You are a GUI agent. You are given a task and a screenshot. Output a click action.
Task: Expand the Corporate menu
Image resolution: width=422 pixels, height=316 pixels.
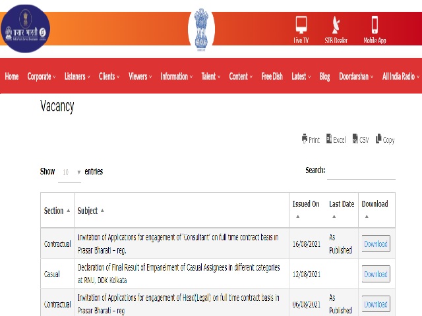42,76
